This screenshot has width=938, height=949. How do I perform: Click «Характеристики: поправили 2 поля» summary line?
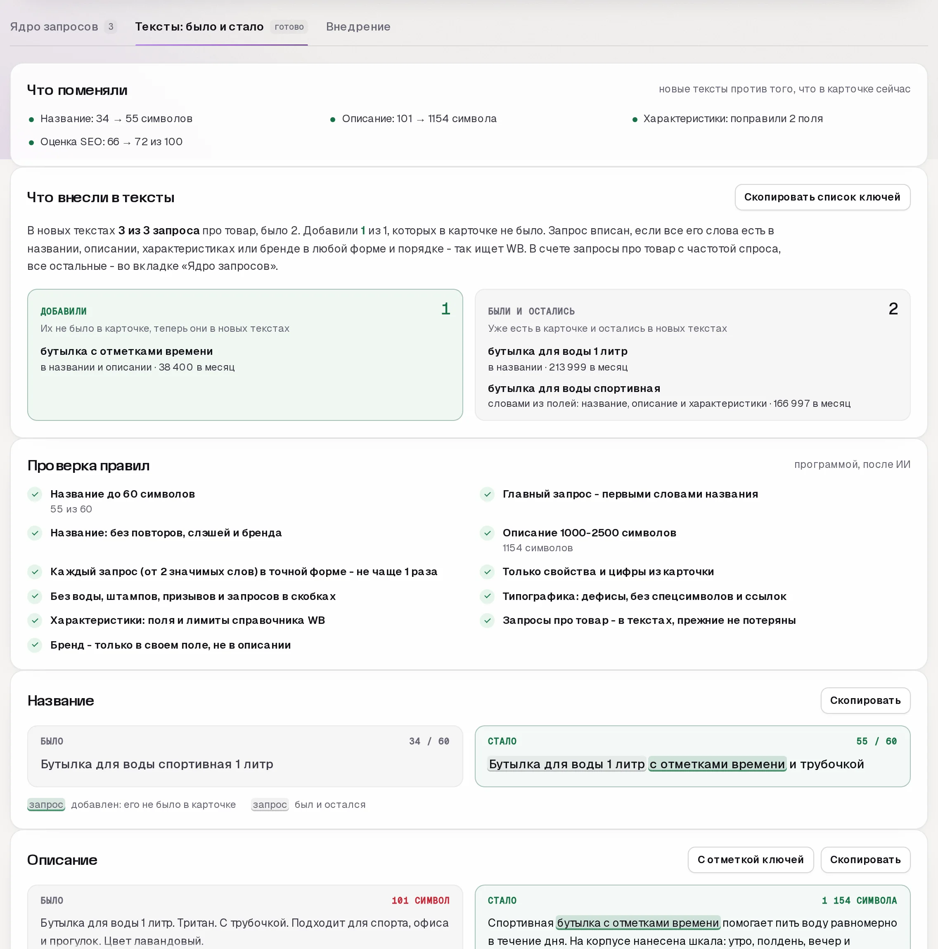(732, 119)
